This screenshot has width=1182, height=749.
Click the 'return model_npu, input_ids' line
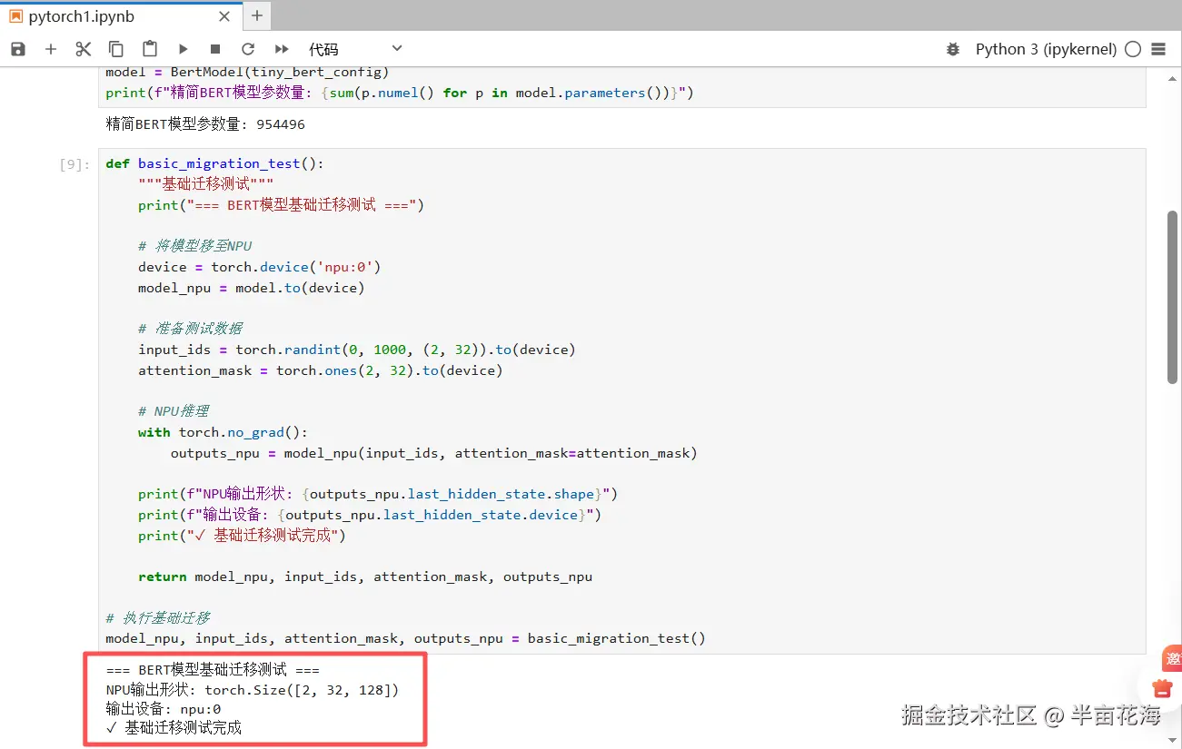[365, 577]
